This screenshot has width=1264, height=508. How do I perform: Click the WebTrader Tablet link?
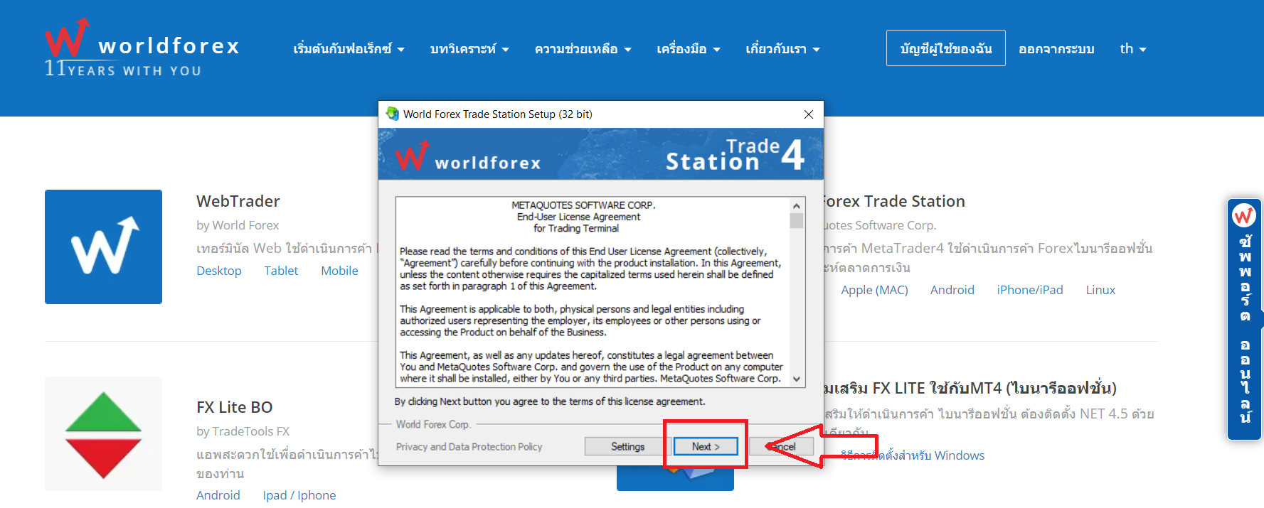click(x=281, y=271)
